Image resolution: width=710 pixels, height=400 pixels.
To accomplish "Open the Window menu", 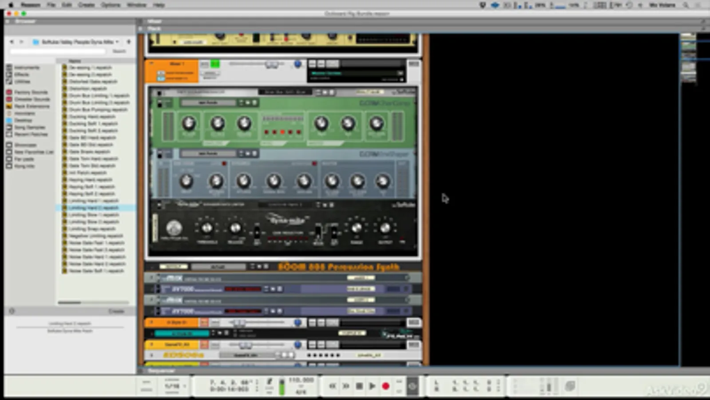I will [x=136, y=5].
